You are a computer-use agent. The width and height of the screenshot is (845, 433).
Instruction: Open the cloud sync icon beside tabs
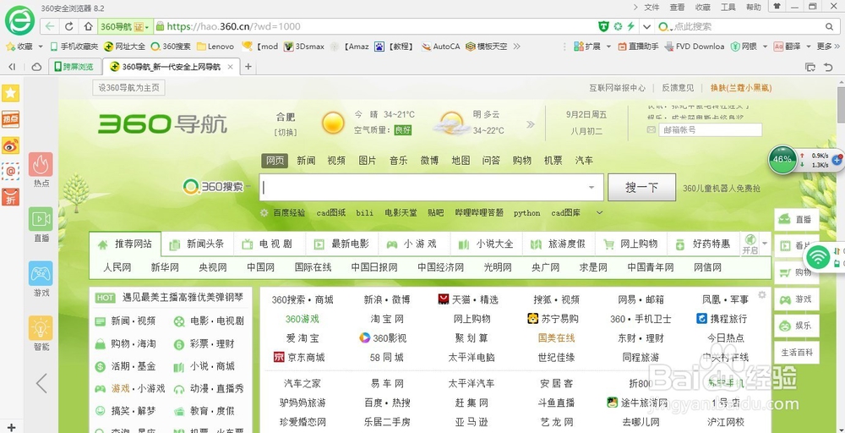[36, 67]
